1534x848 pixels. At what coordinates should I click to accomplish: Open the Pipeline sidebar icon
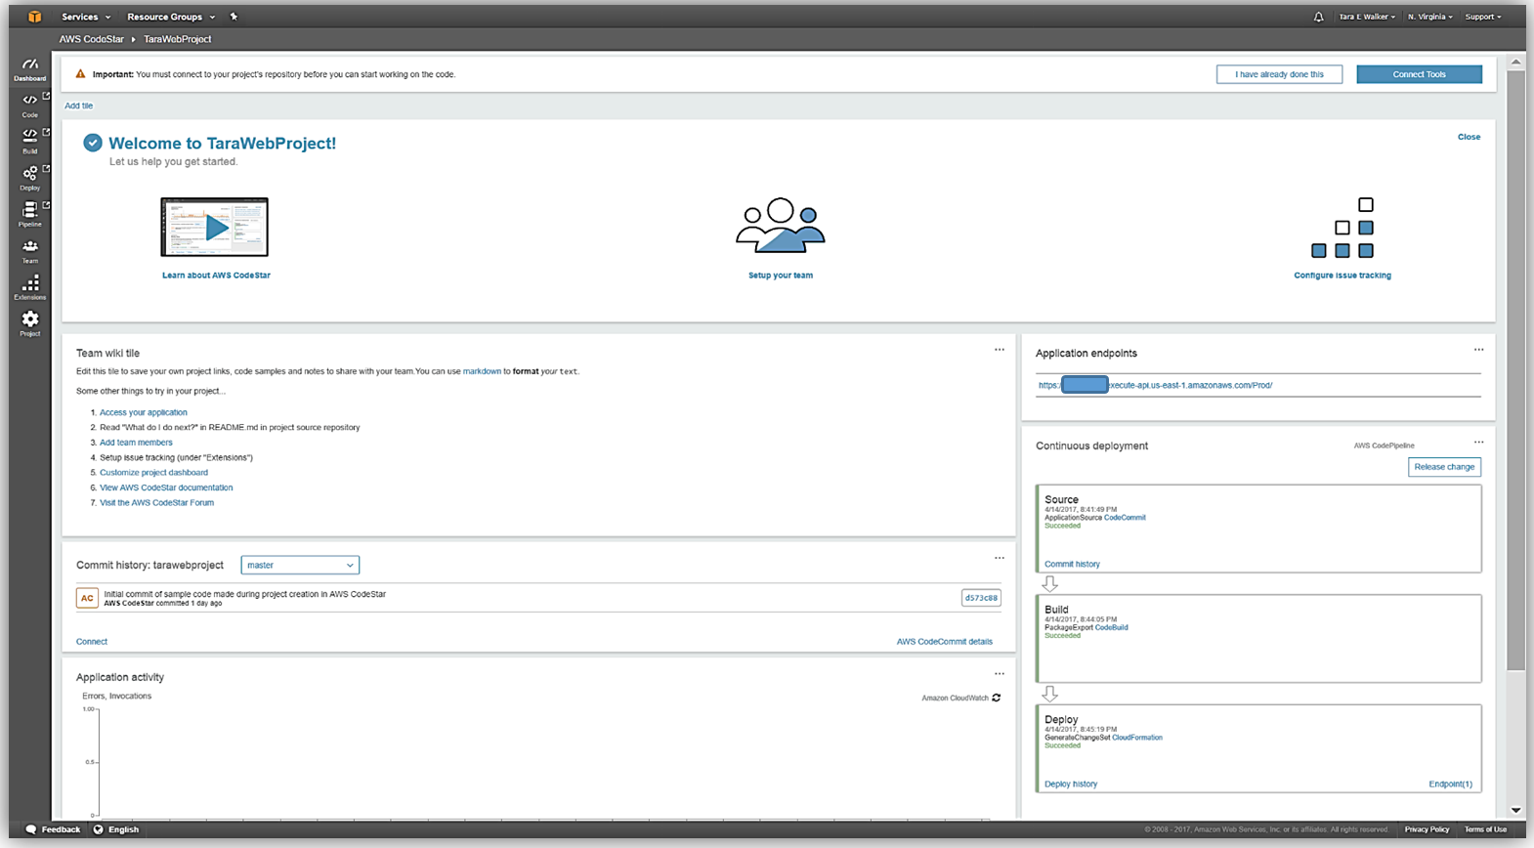click(x=30, y=211)
